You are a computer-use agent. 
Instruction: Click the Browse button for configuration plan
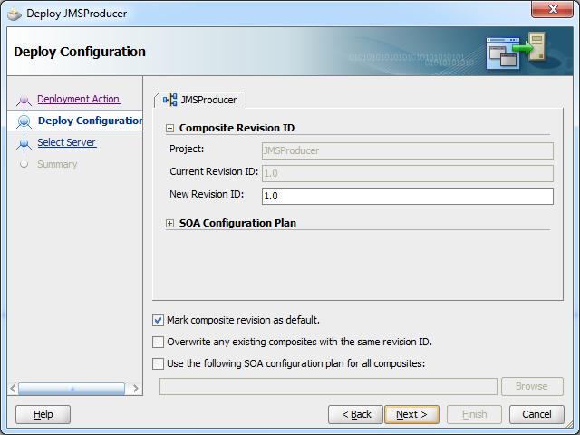[532, 387]
